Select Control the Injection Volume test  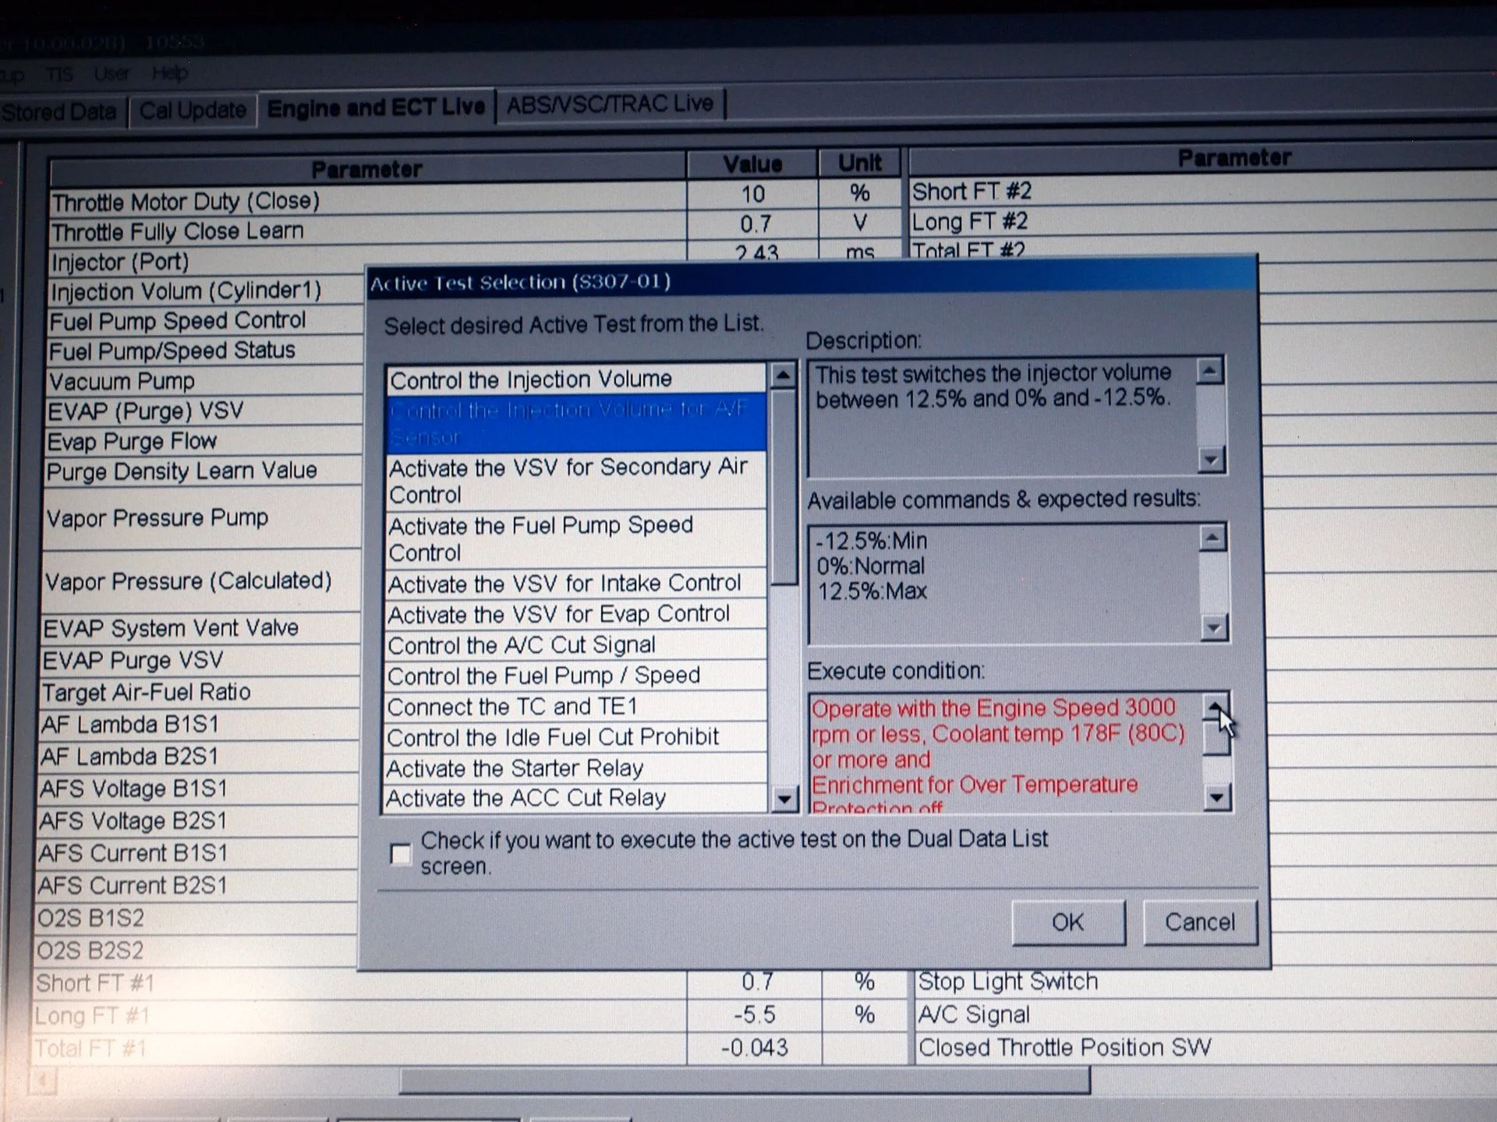[x=576, y=379]
